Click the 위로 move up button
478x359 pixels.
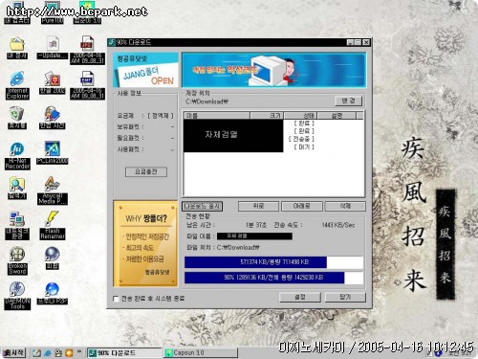click(258, 206)
